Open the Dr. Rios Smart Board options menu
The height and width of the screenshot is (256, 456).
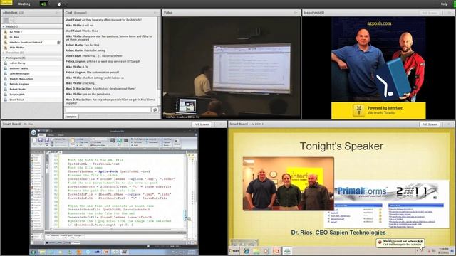pos(222,124)
